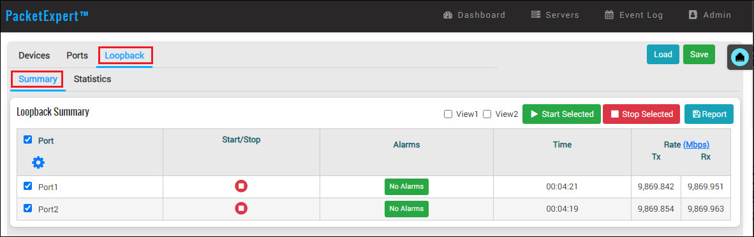Open the Statistics sub-tab

pyautogui.click(x=92, y=79)
